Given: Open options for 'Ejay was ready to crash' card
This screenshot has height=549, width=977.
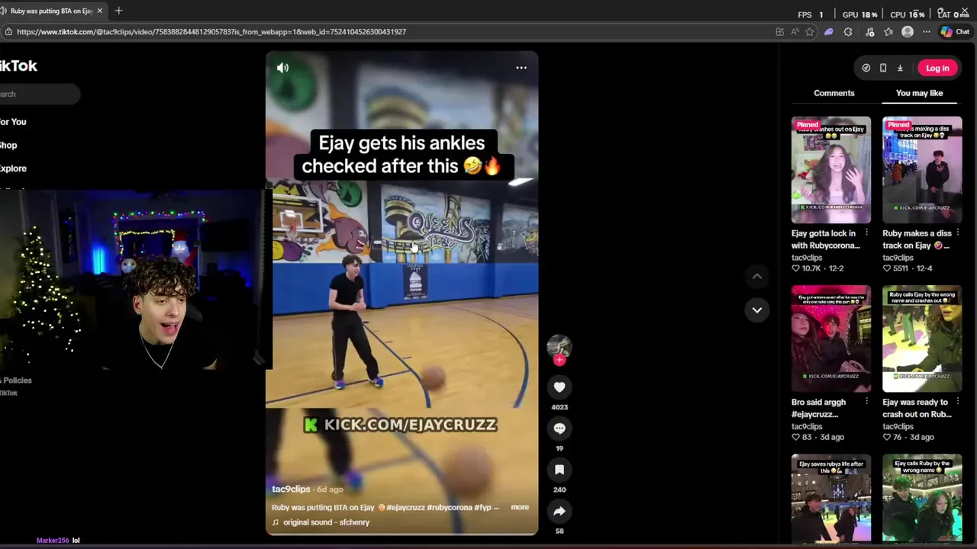Looking at the screenshot, I should coord(957,401).
